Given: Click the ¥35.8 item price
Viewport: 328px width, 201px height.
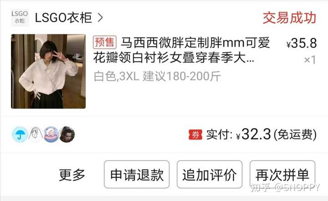Looking at the screenshot, I should pos(302,43).
